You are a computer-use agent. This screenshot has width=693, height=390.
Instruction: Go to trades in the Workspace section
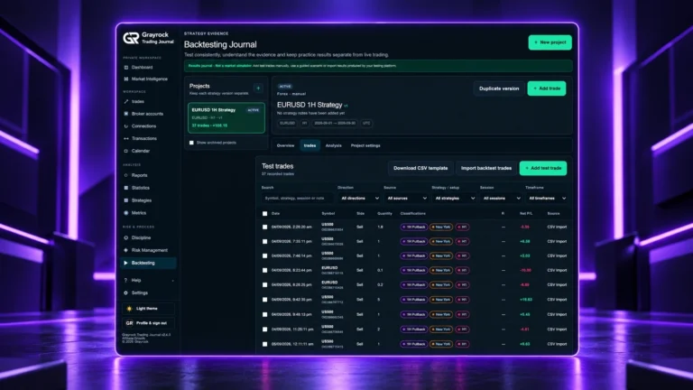[137, 102]
